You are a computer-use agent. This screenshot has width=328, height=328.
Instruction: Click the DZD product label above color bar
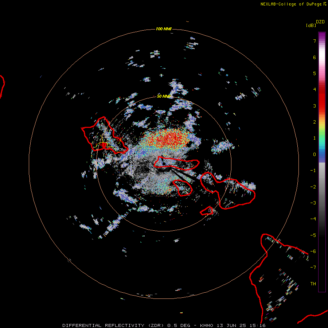[320, 22]
